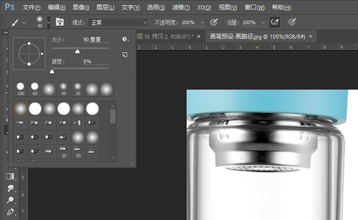The height and width of the screenshot is (220, 358).
Task: Click the brush preset list scroll-up arrow
Action: coord(113,106)
